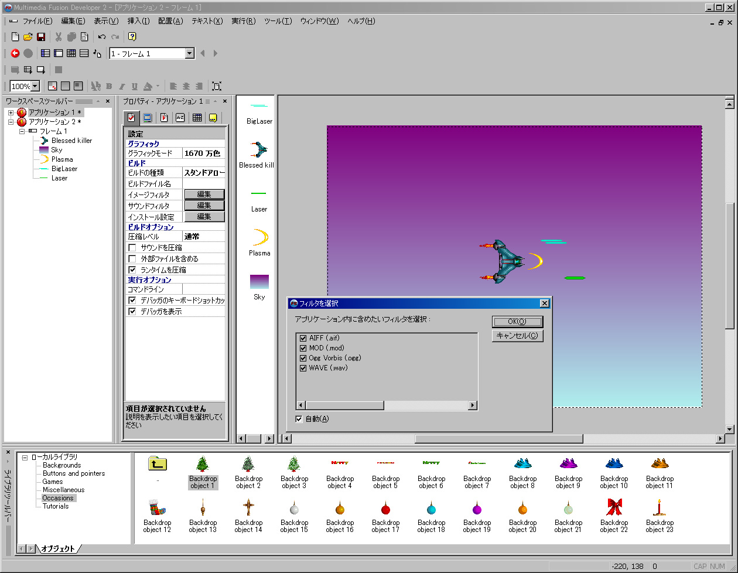Click the Save floppy disk icon
Viewport: 738px width, 573px height.
pos(41,37)
